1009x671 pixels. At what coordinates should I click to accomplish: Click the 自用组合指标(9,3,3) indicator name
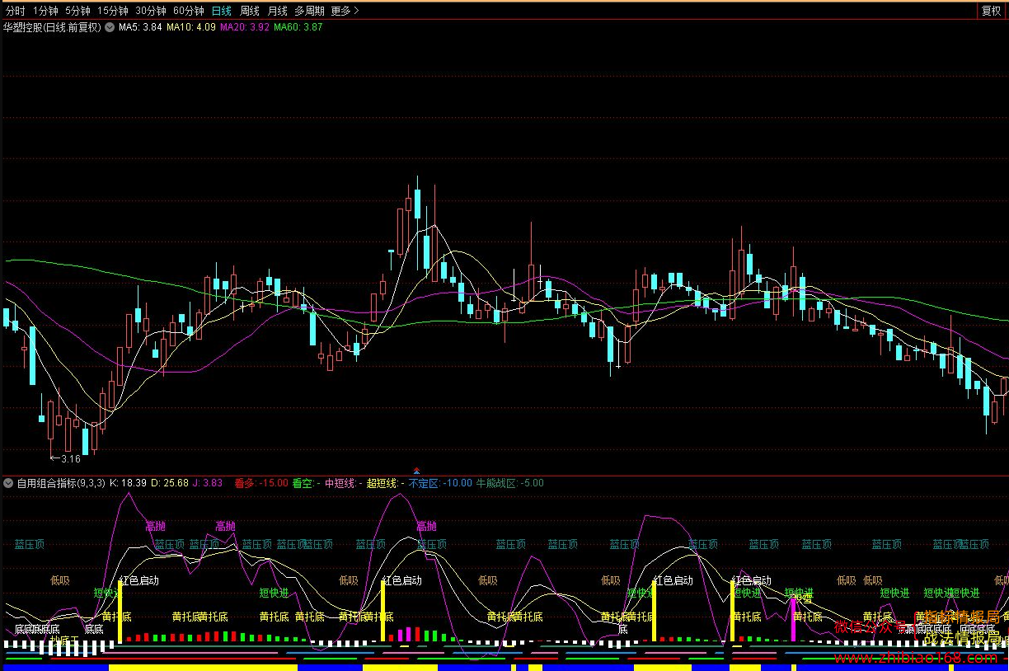pyautogui.click(x=61, y=483)
